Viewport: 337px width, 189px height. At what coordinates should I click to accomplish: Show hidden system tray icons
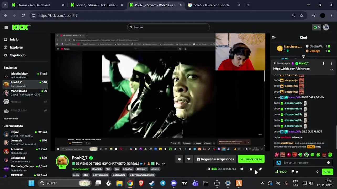pyautogui.click(x=262, y=183)
